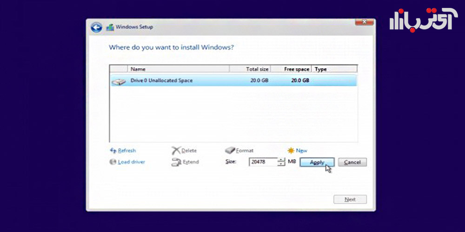465x232 pixels.
Task: Select the Drive 0 disk icon
Action: tap(119, 82)
